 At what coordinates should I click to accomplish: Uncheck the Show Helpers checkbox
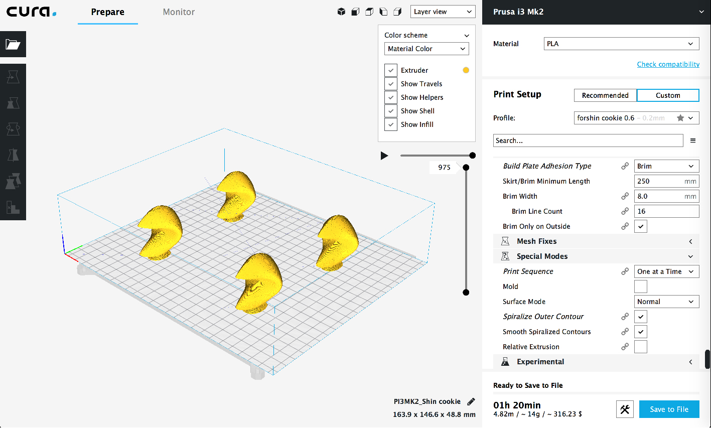pyautogui.click(x=391, y=97)
